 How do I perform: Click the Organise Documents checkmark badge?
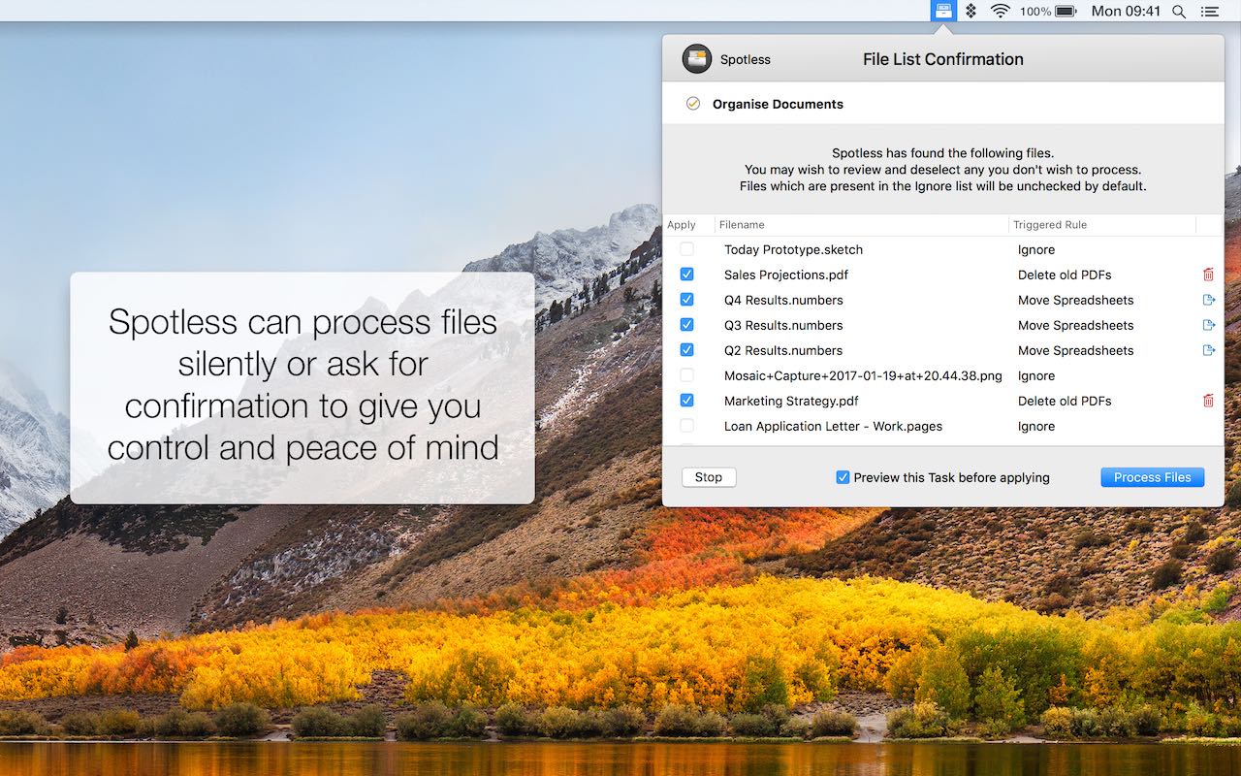click(x=692, y=103)
